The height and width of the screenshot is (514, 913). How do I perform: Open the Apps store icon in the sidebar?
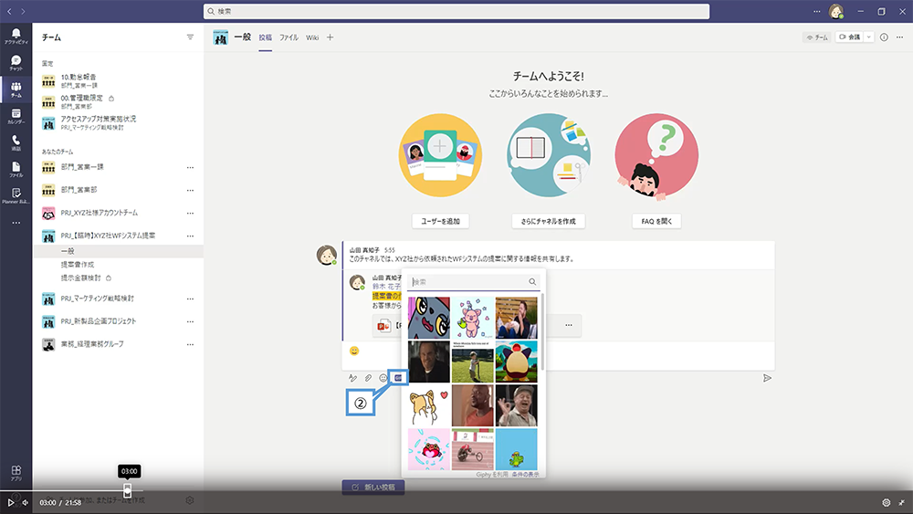point(16,473)
